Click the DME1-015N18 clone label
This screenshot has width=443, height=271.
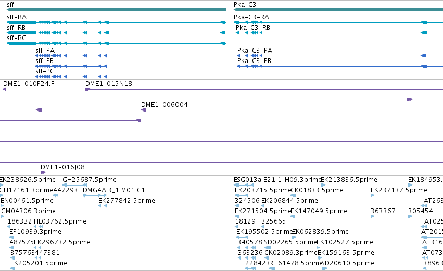click(x=108, y=84)
